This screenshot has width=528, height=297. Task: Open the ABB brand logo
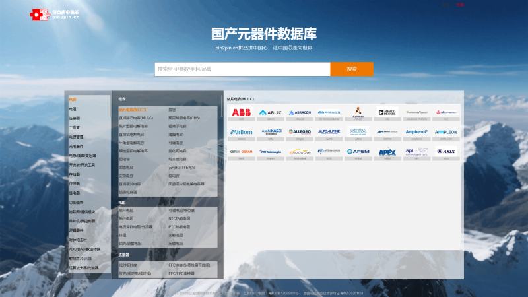coord(241,112)
